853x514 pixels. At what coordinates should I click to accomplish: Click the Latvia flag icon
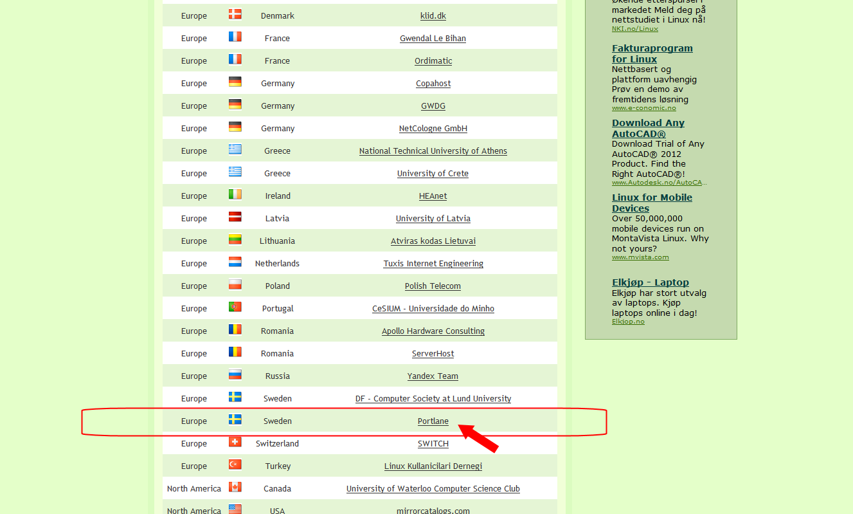point(235,217)
